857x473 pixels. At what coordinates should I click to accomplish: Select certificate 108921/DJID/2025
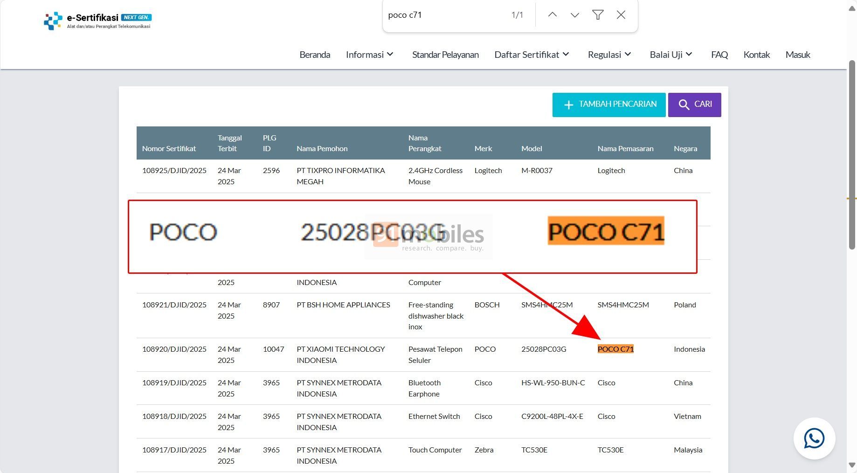[x=174, y=305]
